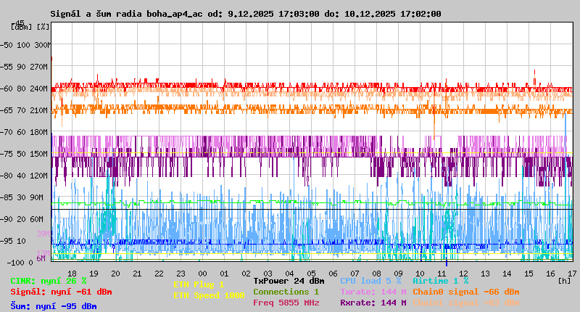The image size is (580, 312).
Task: Click the hour label '07' on the time axis
Action: (355, 274)
